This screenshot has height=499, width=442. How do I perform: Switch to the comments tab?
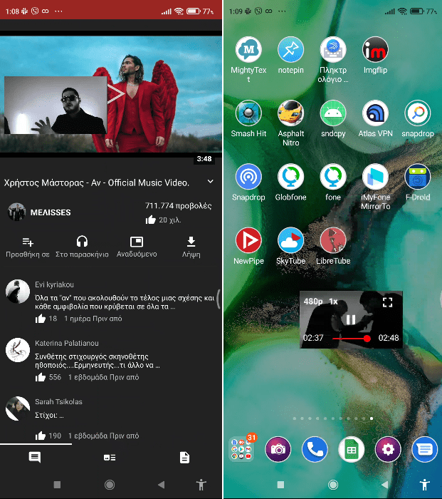[35, 458]
